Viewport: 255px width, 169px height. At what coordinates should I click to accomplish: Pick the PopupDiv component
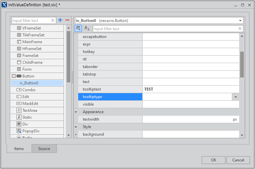coord(31,131)
